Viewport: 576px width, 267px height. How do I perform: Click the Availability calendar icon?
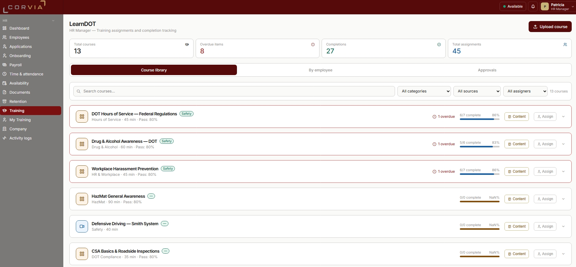click(x=5, y=83)
